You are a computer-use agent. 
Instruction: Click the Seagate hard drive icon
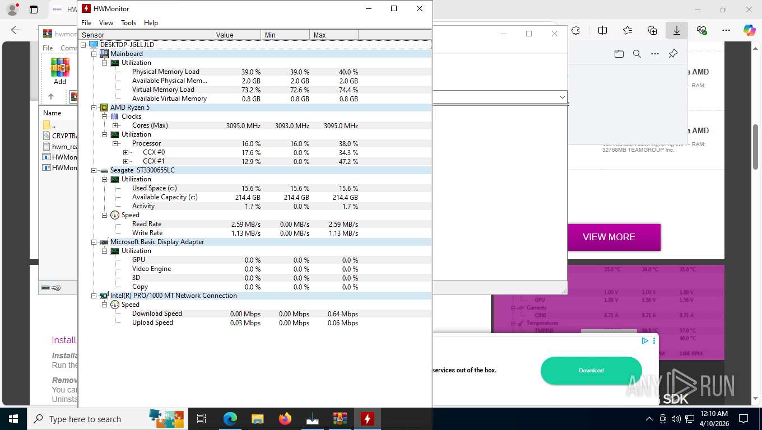(x=104, y=170)
